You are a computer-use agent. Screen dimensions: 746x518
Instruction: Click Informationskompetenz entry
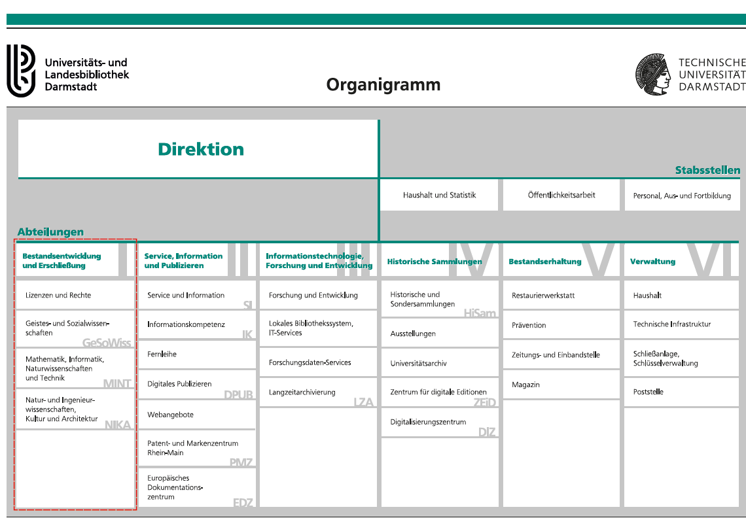point(197,325)
